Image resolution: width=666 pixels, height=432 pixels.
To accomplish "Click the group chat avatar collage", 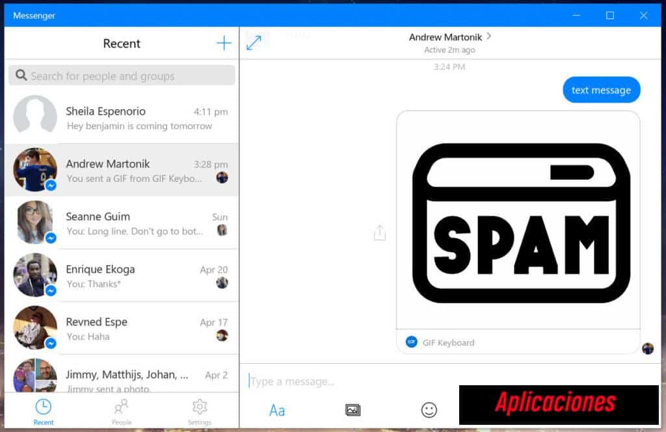I will point(35,375).
